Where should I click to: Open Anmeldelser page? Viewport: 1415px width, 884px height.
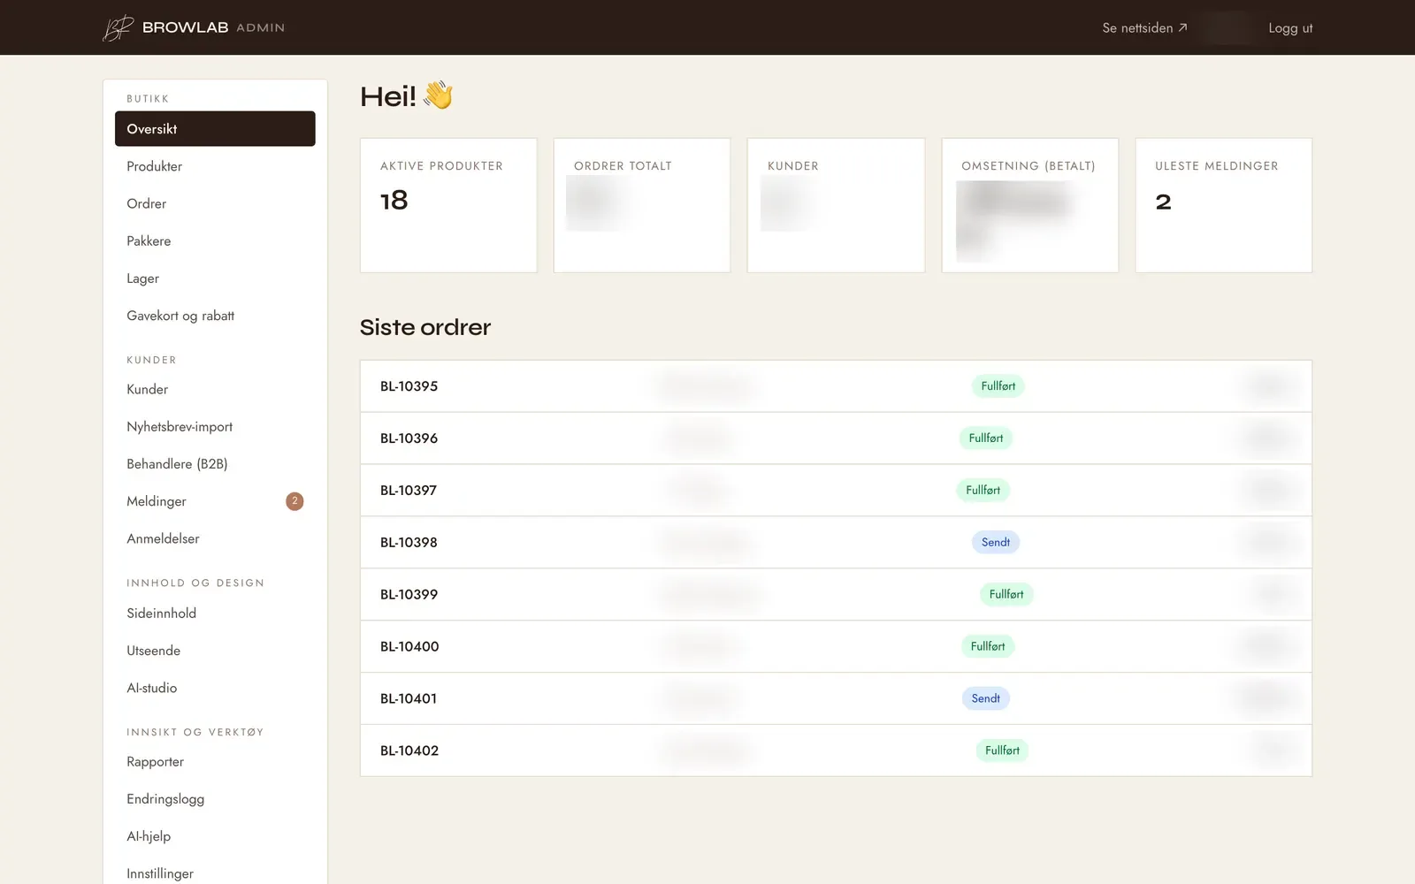pos(215,538)
